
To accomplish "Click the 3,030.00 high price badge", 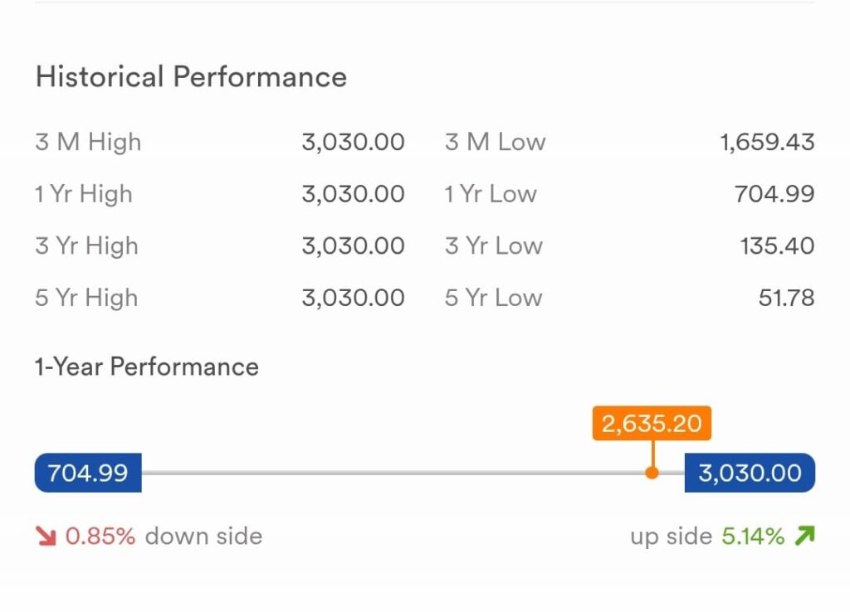I will click(x=750, y=473).
